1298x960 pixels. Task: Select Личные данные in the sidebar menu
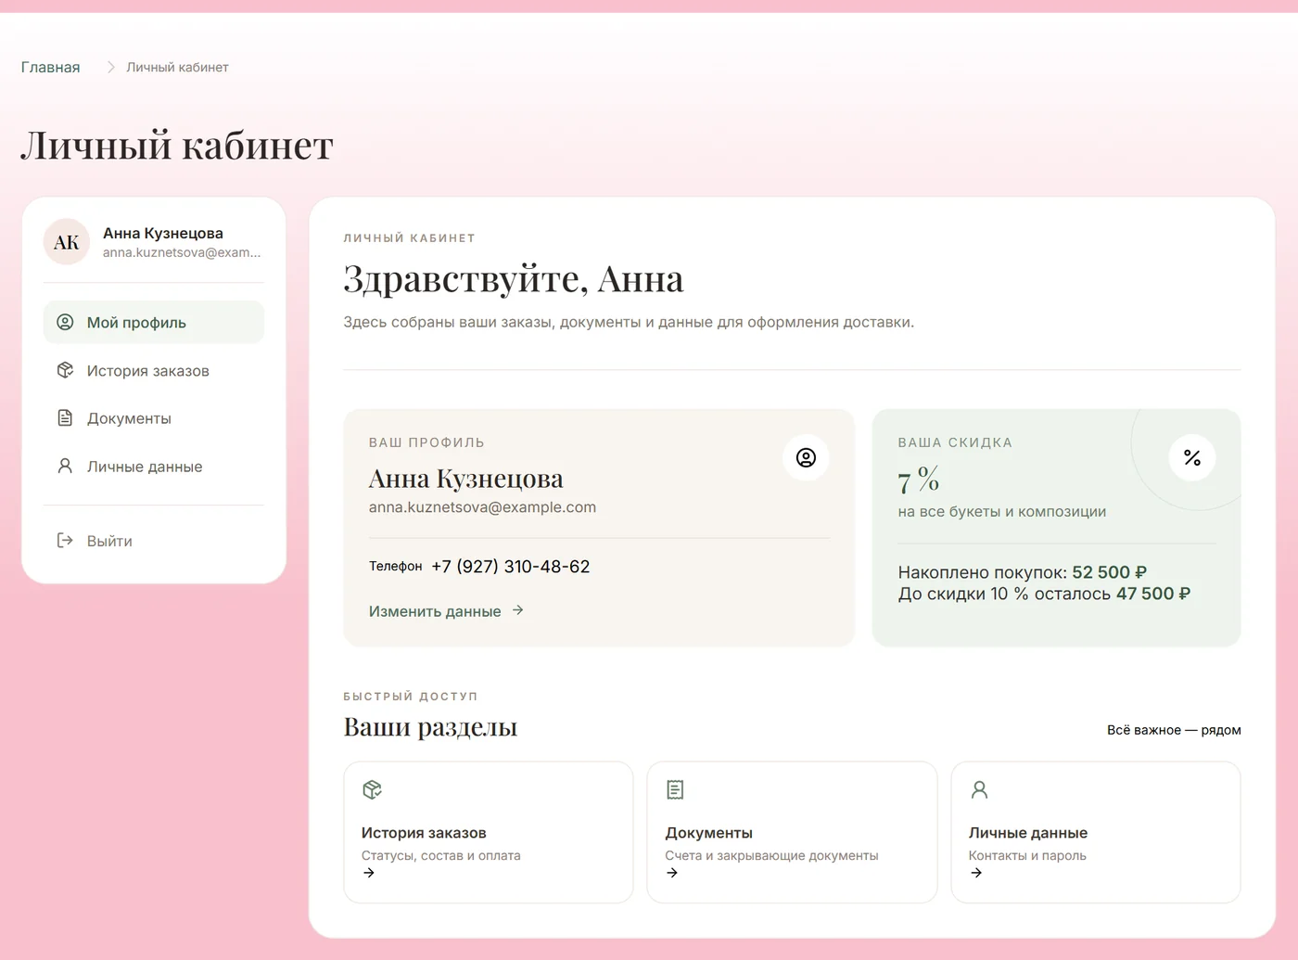[154, 467]
